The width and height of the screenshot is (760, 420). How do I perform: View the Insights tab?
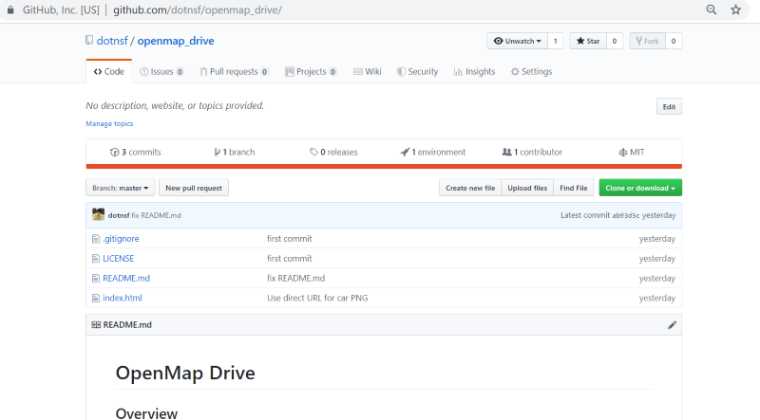pyautogui.click(x=474, y=72)
